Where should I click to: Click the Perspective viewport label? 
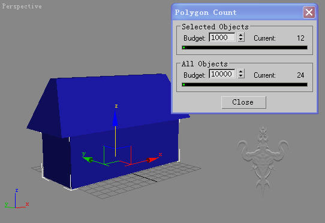tap(22, 7)
